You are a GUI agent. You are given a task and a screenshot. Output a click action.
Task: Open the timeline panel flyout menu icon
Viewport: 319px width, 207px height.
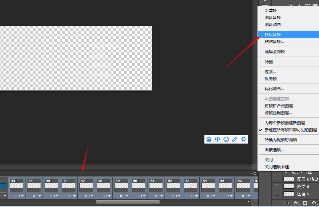pos(254,173)
